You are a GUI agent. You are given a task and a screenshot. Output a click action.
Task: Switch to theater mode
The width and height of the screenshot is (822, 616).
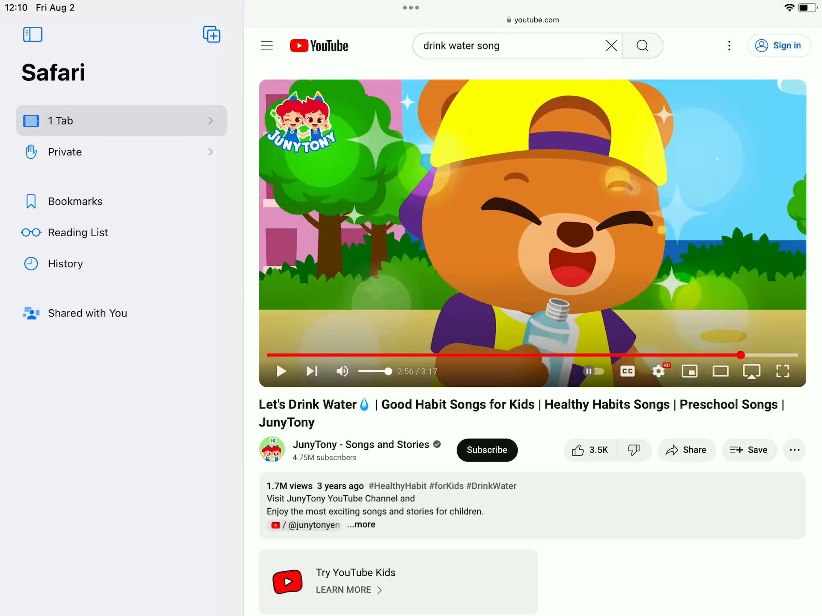pos(721,371)
